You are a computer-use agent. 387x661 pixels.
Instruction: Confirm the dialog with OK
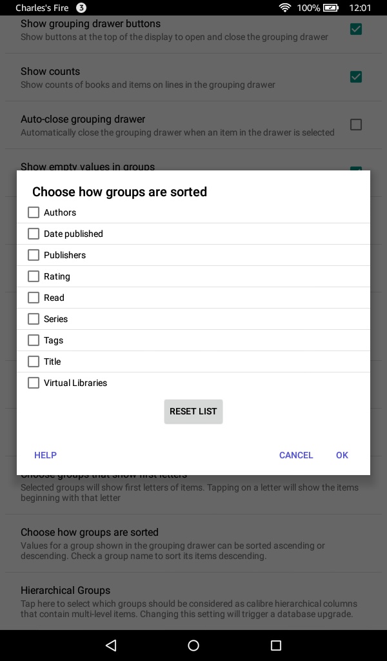click(342, 455)
